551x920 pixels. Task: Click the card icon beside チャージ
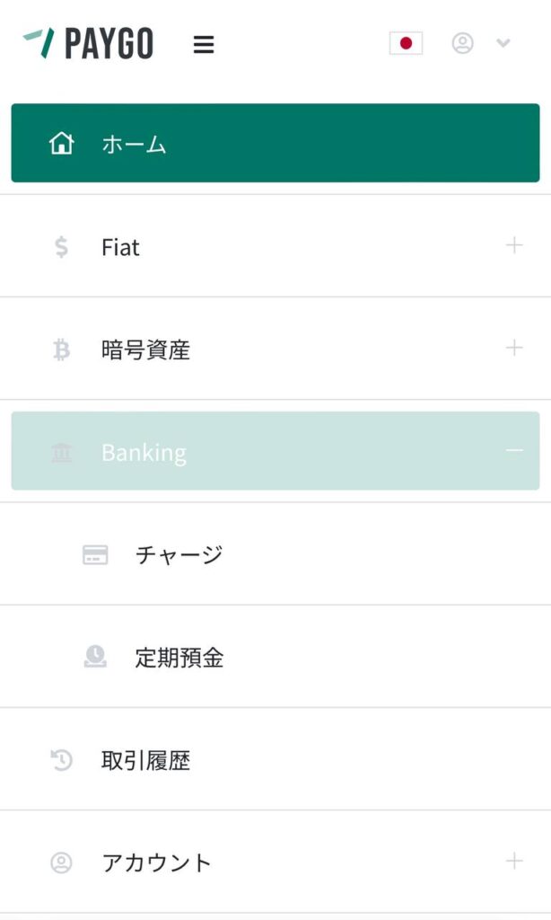(95, 555)
